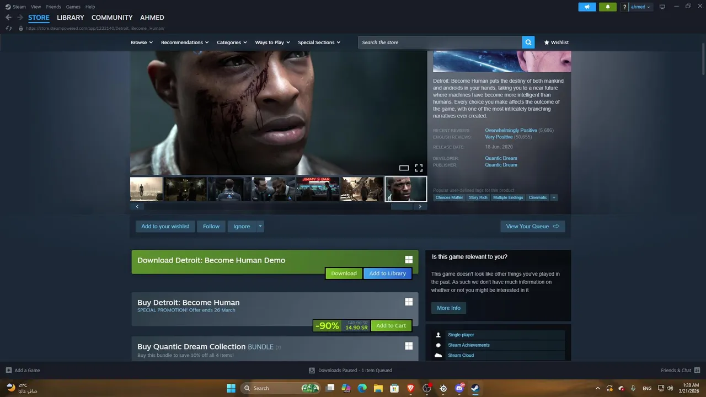The height and width of the screenshot is (397, 706).
Task: Click Windows icon on Buy Detroit row
Action: point(409,302)
